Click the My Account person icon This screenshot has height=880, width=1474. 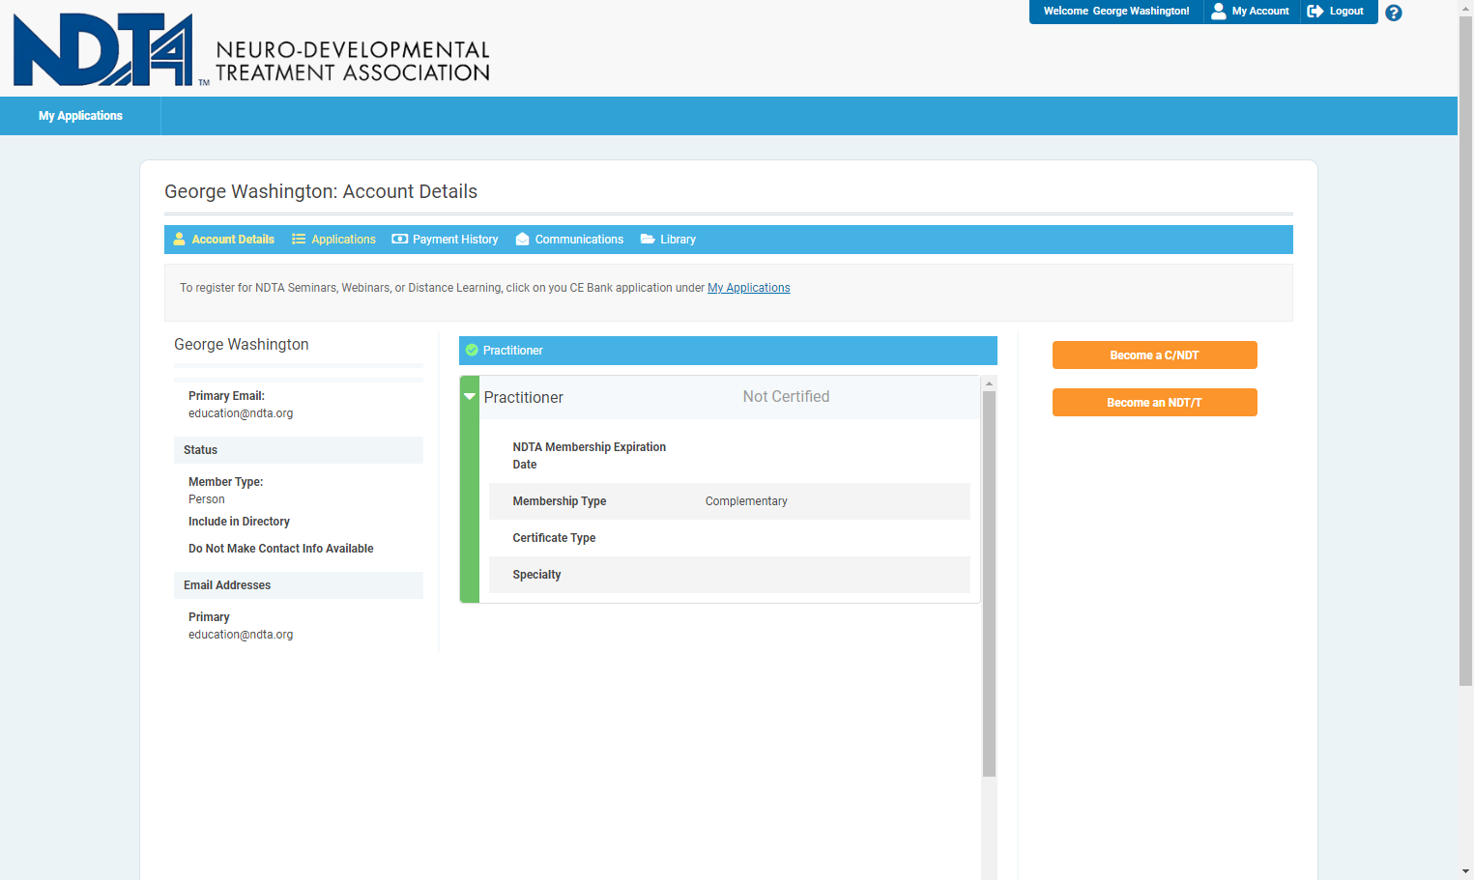pos(1219,12)
